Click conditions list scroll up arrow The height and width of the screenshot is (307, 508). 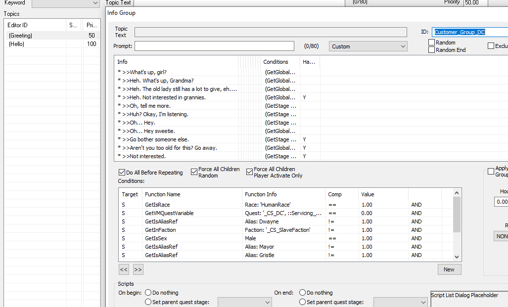click(x=457, y=193)
